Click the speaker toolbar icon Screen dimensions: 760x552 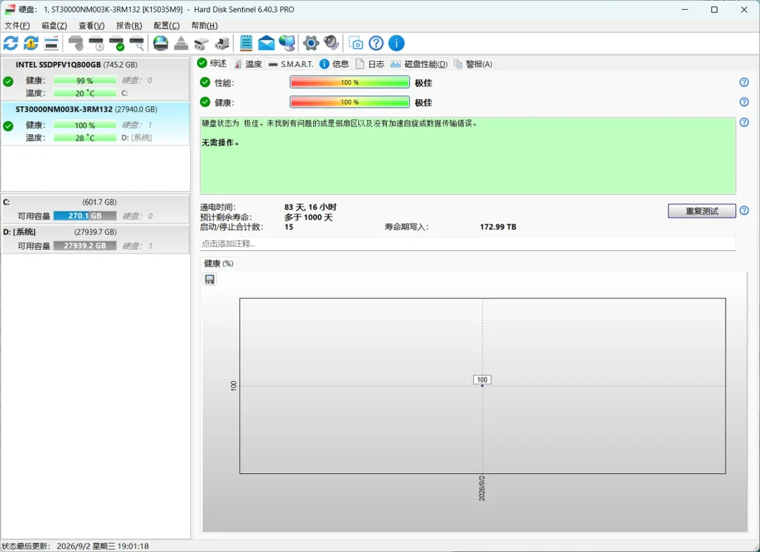coord(331,43)
